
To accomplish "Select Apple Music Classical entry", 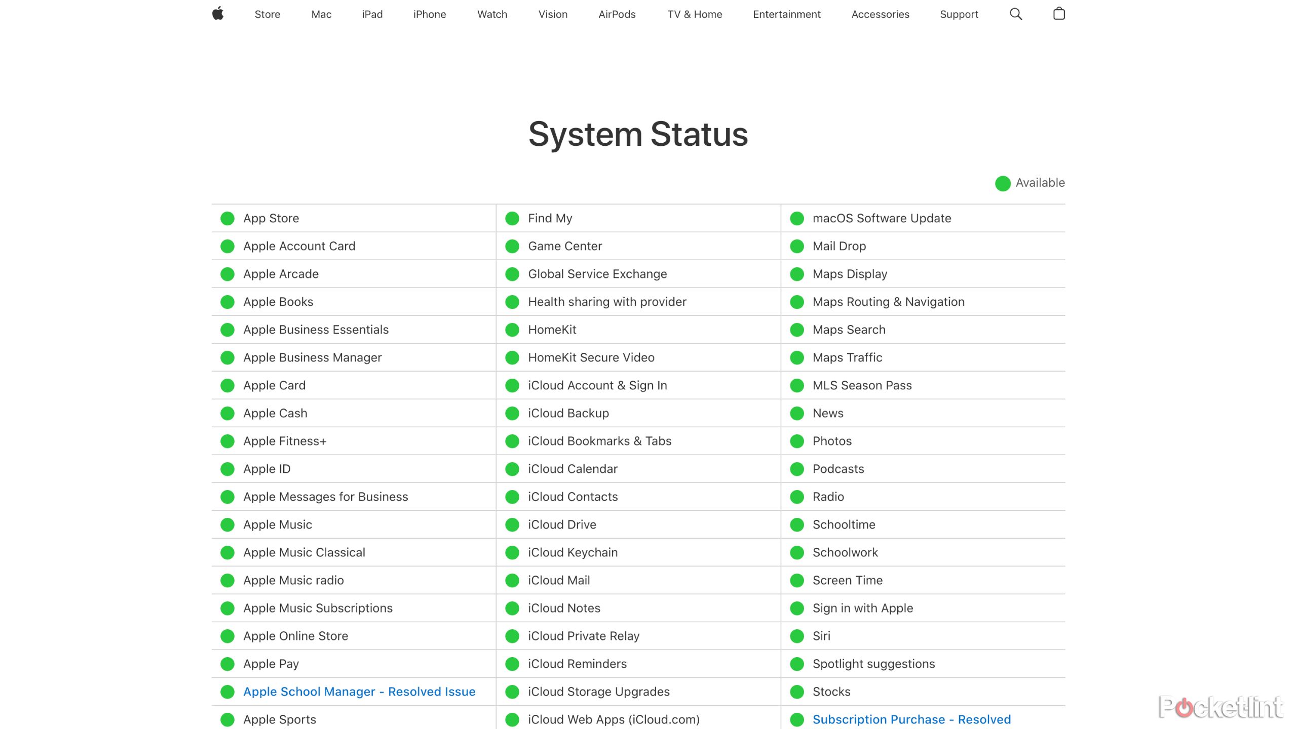I will [x=354, y=552].
